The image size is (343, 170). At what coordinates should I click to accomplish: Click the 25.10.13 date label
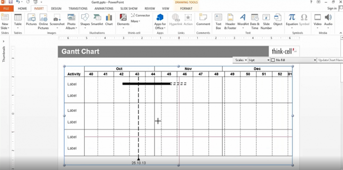[x=139, y=163]
